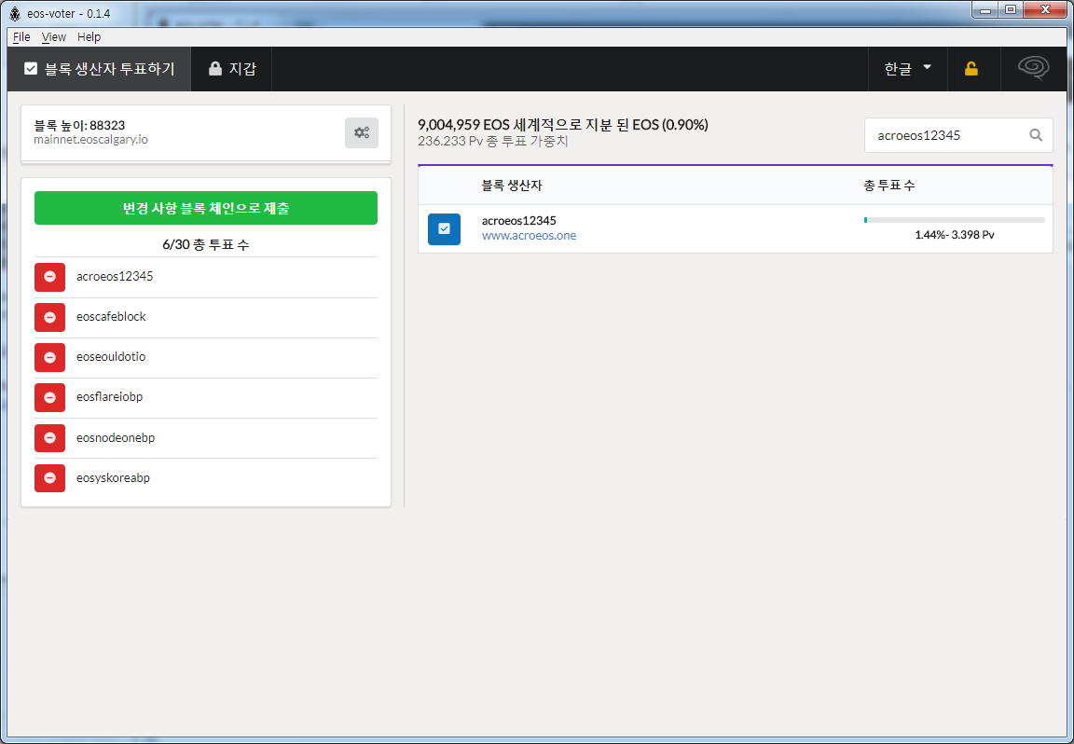Screen dimensions: 1074x744
Task: Click 1.44%- 3.398 Pv vote value
Action: tap(954, 235)
